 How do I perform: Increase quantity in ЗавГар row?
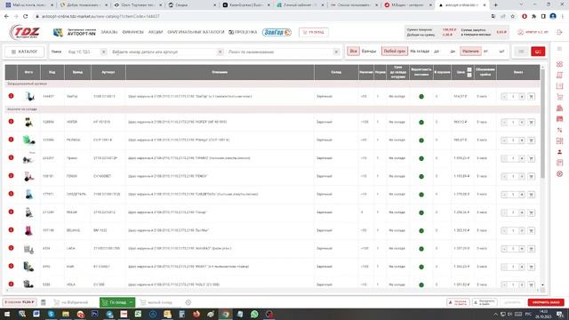click(x=522, y=97)
